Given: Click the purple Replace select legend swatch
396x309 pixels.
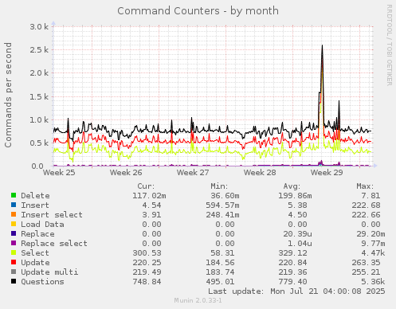Looking at the screenshot, I should pyautogui.click(x=14, y=243).
